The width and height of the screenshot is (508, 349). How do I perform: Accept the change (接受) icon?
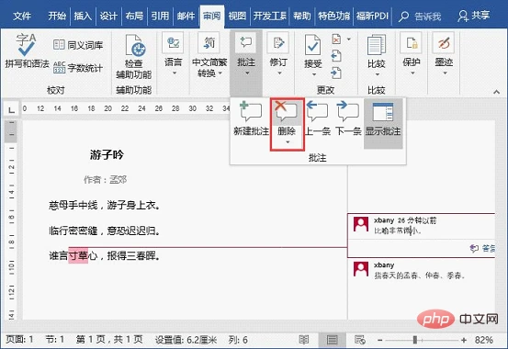click(x=313, y=46)
